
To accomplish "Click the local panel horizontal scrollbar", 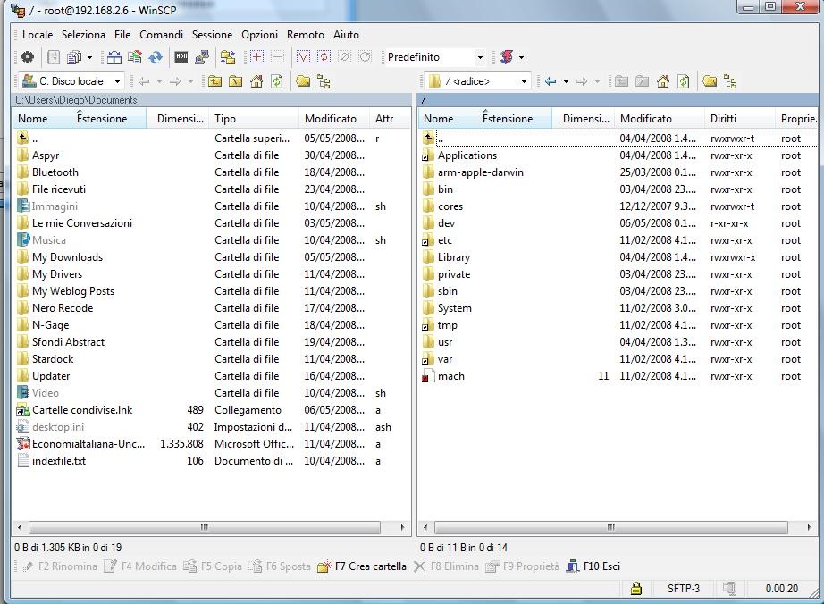I will coord(205,527).
